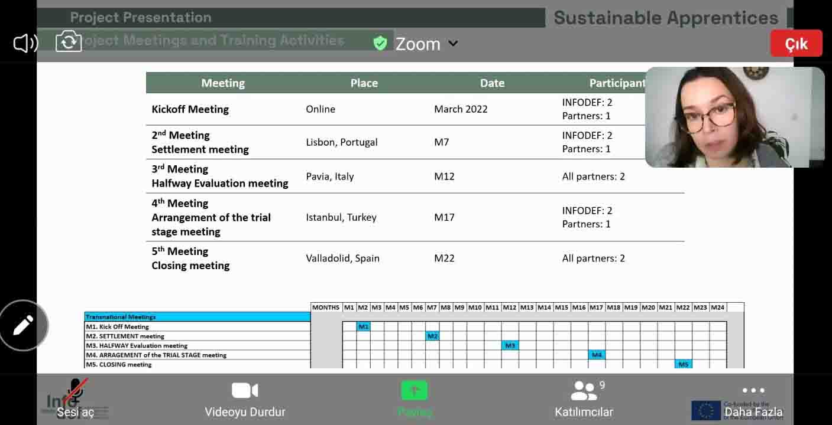
Task: Click the M3 halfway evaluation timeline marker
Action: point(510,345)
